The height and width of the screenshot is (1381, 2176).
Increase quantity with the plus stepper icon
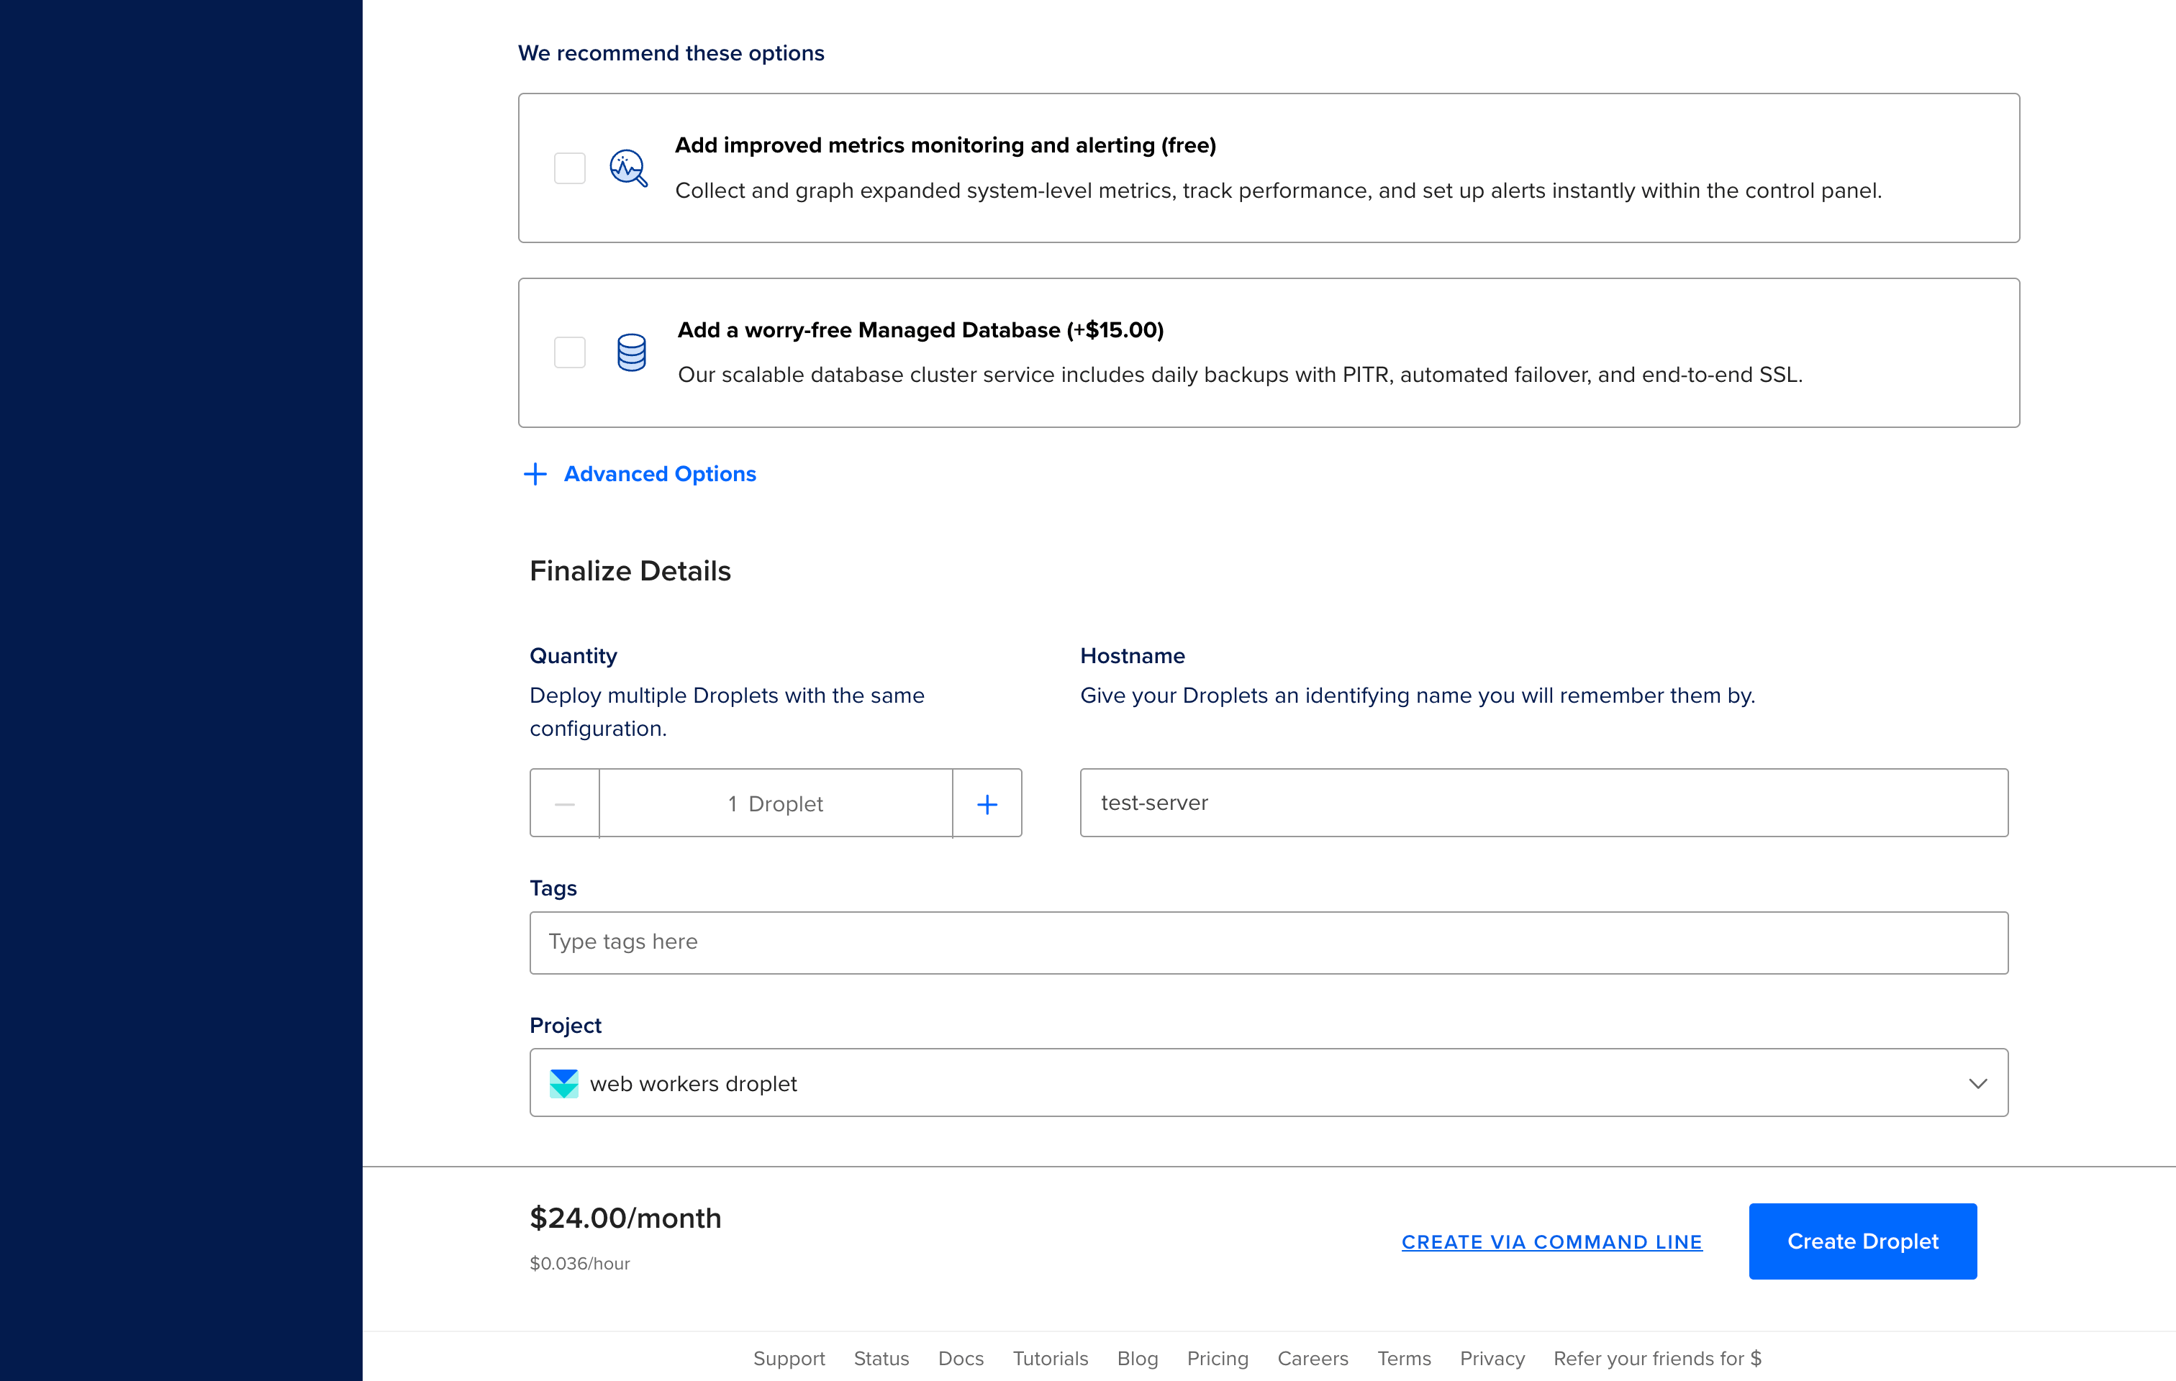(x=987, y=803)
